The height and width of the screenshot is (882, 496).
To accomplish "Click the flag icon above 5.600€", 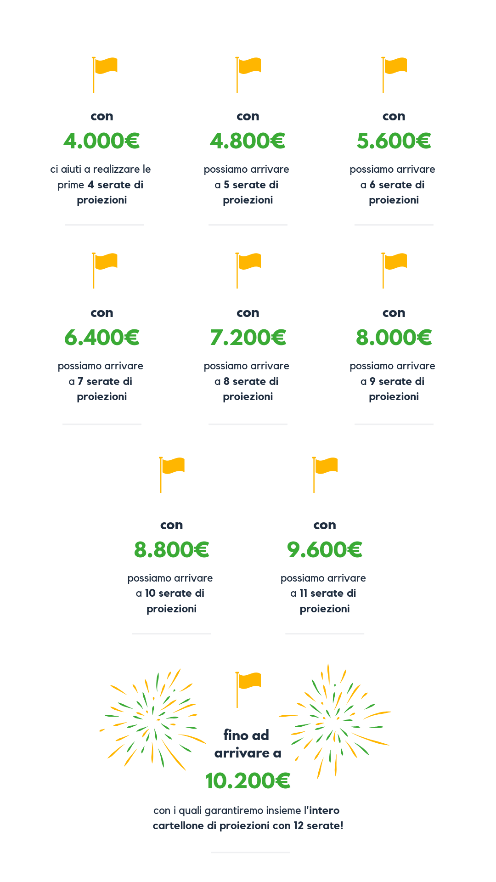I will point(394,75).
